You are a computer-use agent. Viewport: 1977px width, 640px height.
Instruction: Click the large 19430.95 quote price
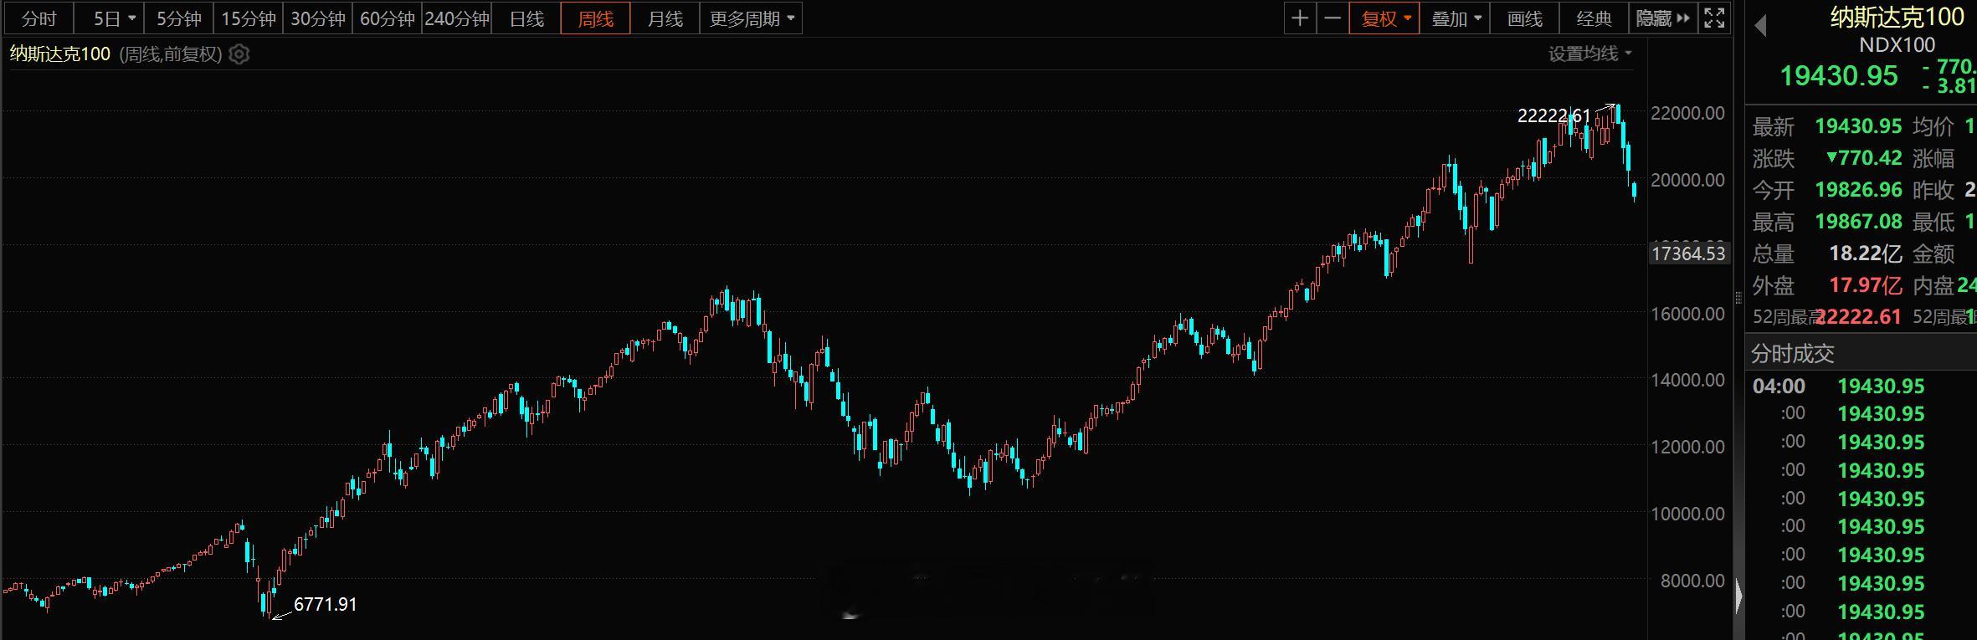[1838, 76]
